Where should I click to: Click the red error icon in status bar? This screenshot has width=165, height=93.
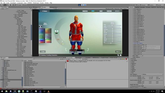1,89
